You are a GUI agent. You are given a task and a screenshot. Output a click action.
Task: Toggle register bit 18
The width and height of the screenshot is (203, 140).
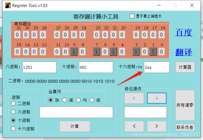(x=144, y=35)
